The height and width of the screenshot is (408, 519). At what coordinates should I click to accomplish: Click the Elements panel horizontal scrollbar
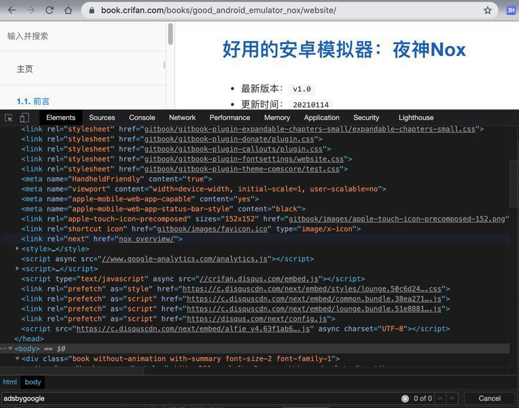click(x=72, y=371)
